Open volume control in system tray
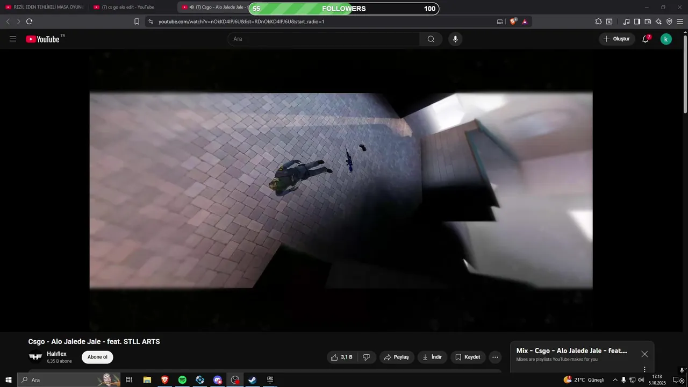Screen dimensions: 688x387 click(x=641, y=380)
